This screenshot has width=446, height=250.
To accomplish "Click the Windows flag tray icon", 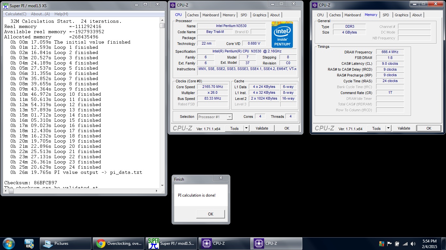I will pos(381,244).
